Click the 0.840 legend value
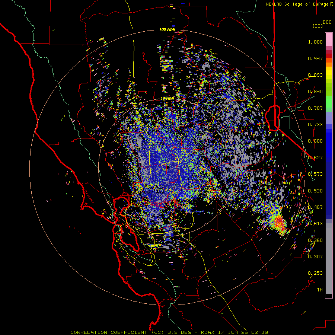The width and height of the screenshot is (335, 335). pyautogui.click(x=315, y=92)
